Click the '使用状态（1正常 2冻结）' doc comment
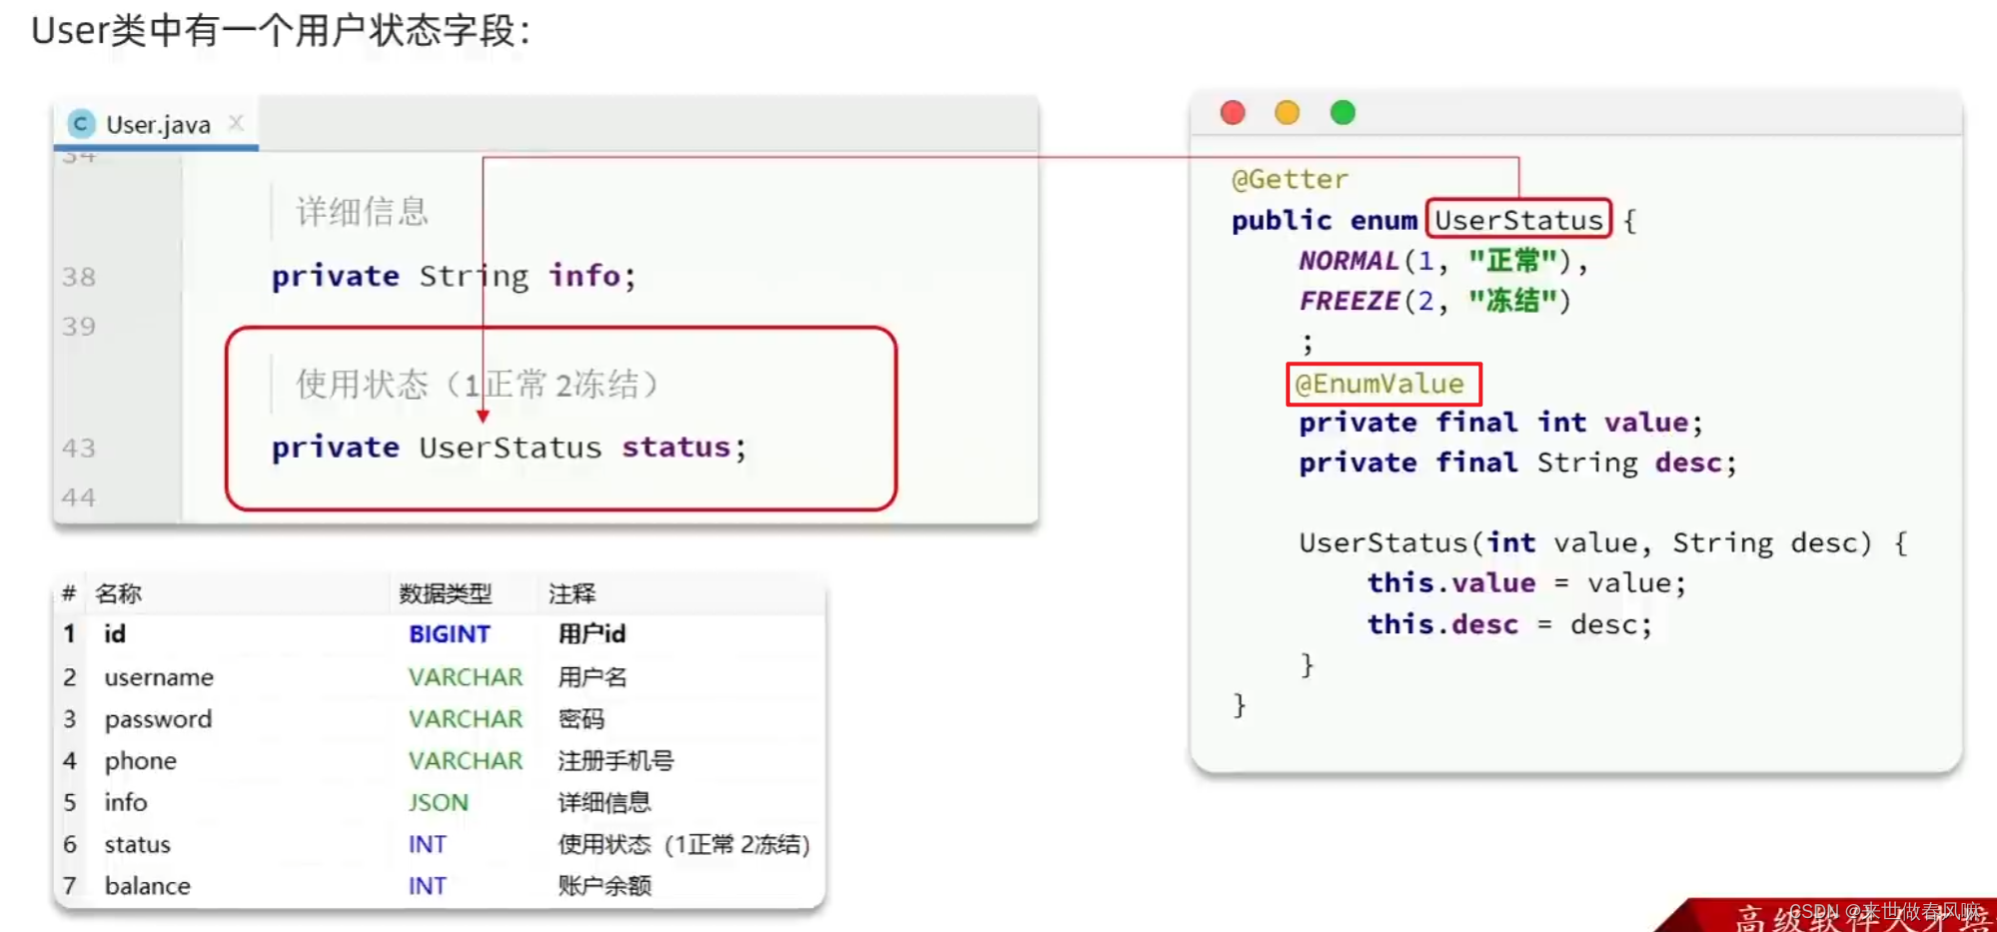Image resolution: width=1997 pixels, height=932 pixels. pos(478,384)
